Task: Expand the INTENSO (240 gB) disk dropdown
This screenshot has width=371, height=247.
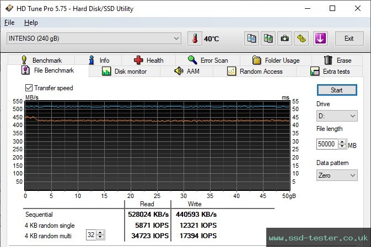Action: [x=94, y=39]
